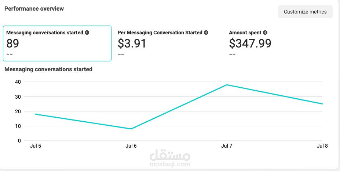Click the chart's lowest point at Jul 6

(131, 129)
